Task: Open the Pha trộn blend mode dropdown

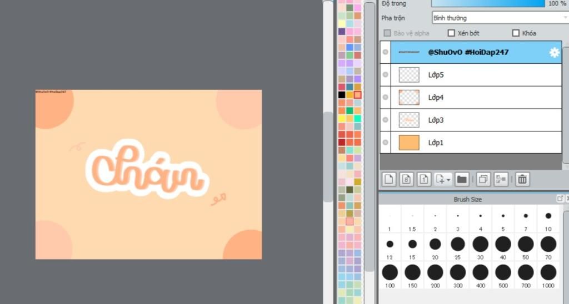Action: pos(500,18)
